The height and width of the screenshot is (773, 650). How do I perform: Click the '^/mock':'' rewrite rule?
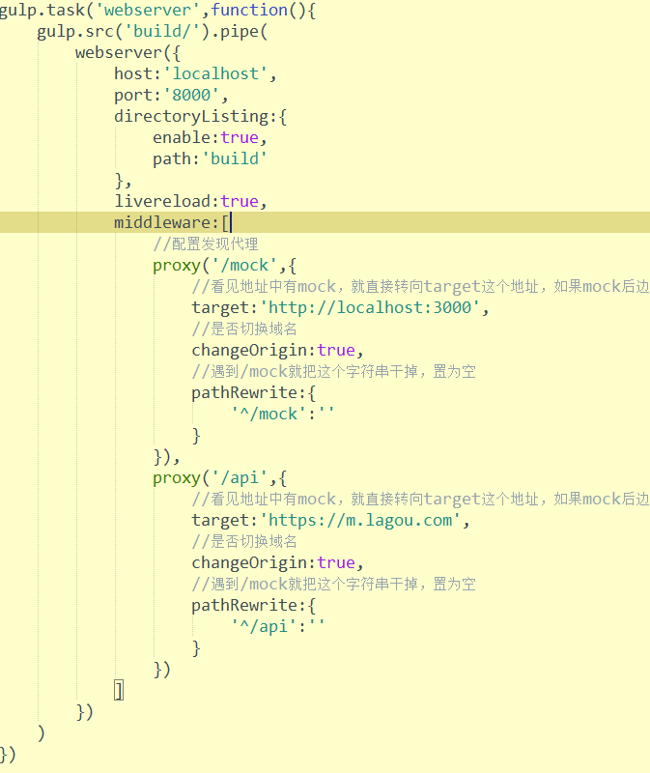282,414
